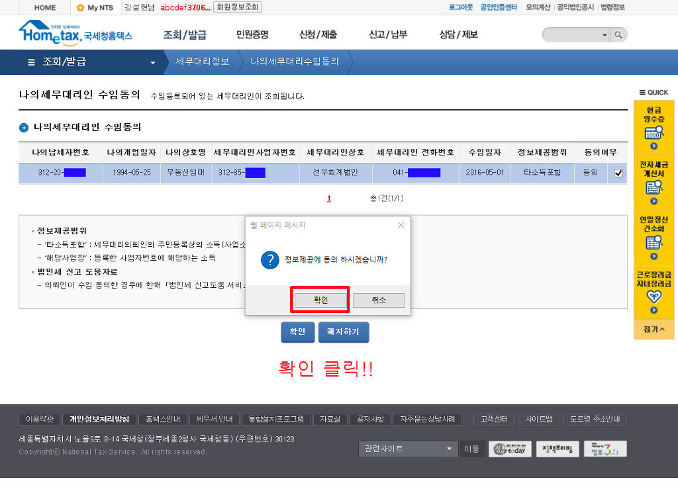Open the 통합설치프로그램 footer link
Image resolution: width=678 pixels, height=499 pixels.
276,419
